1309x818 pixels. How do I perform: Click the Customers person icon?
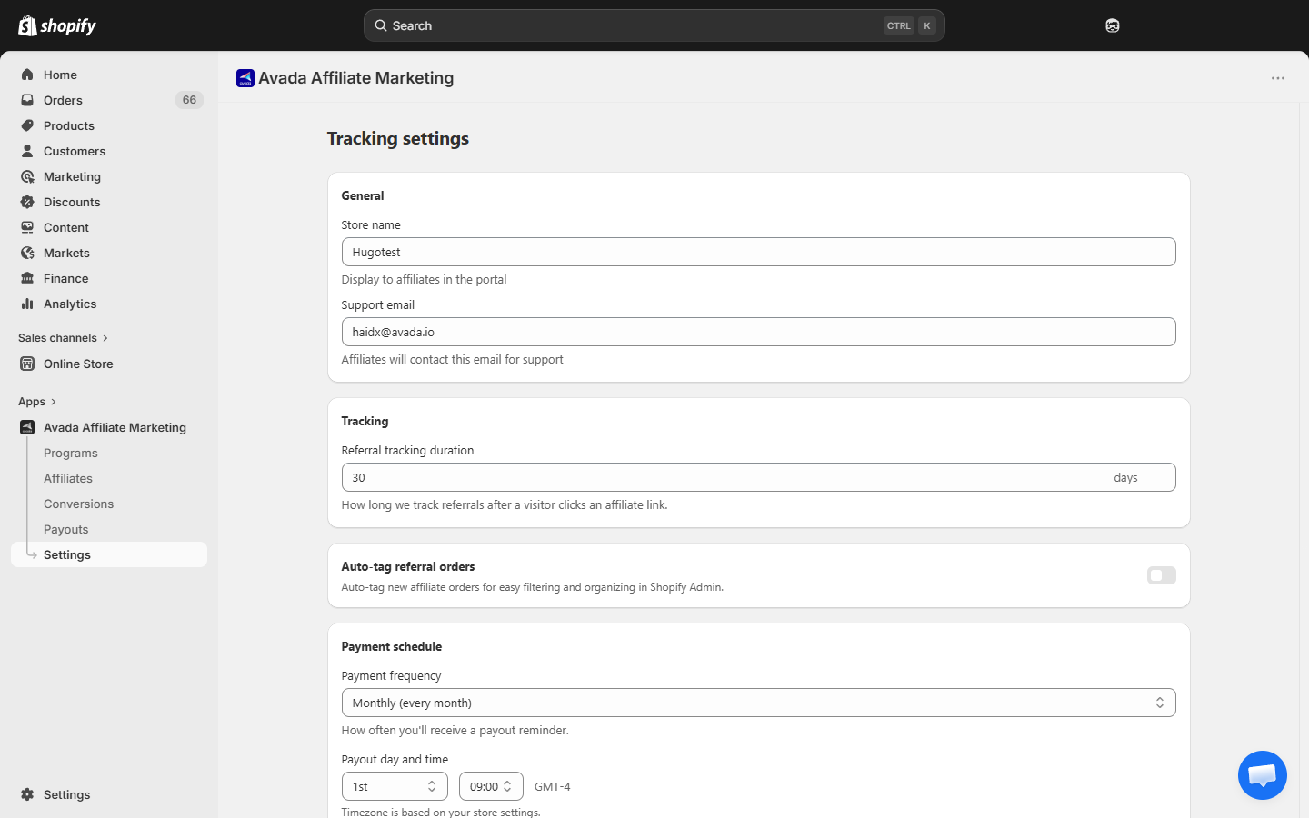[x=27, y=151]
